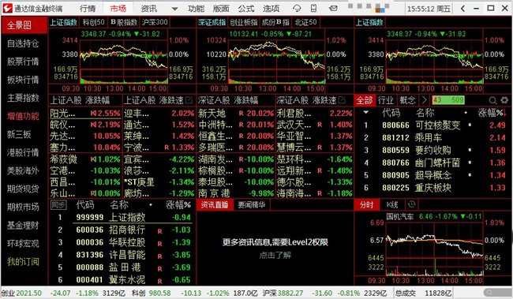
Task: Select the 分时 chart tab
Action: click(x=366, y=205)
